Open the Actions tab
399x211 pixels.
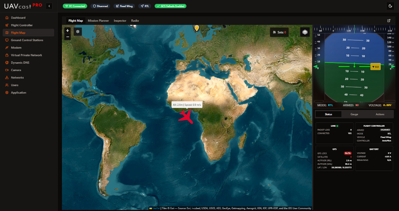click(380, 114)
